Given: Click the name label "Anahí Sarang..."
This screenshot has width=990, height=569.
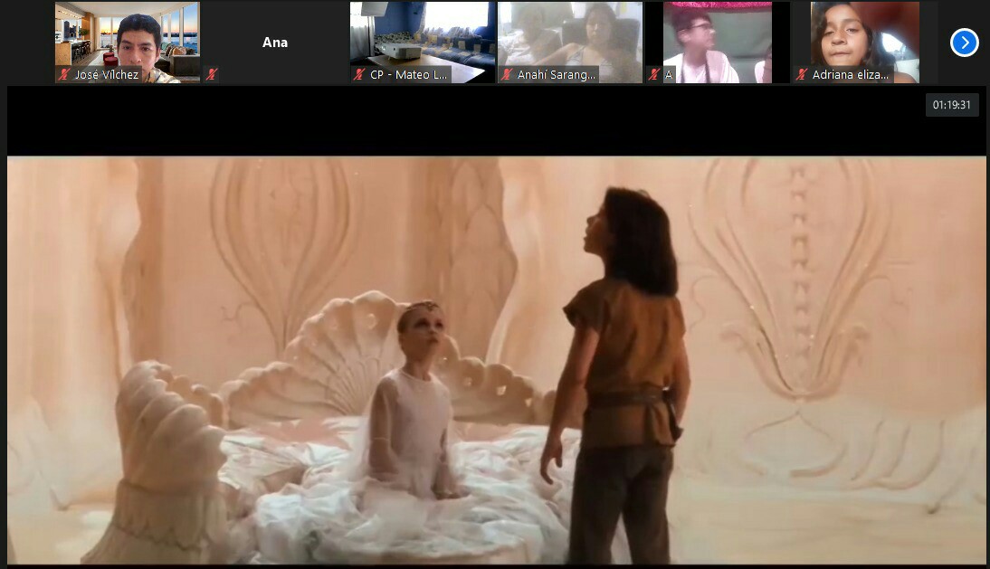Looking at the screenshot, I should (557, 74).
